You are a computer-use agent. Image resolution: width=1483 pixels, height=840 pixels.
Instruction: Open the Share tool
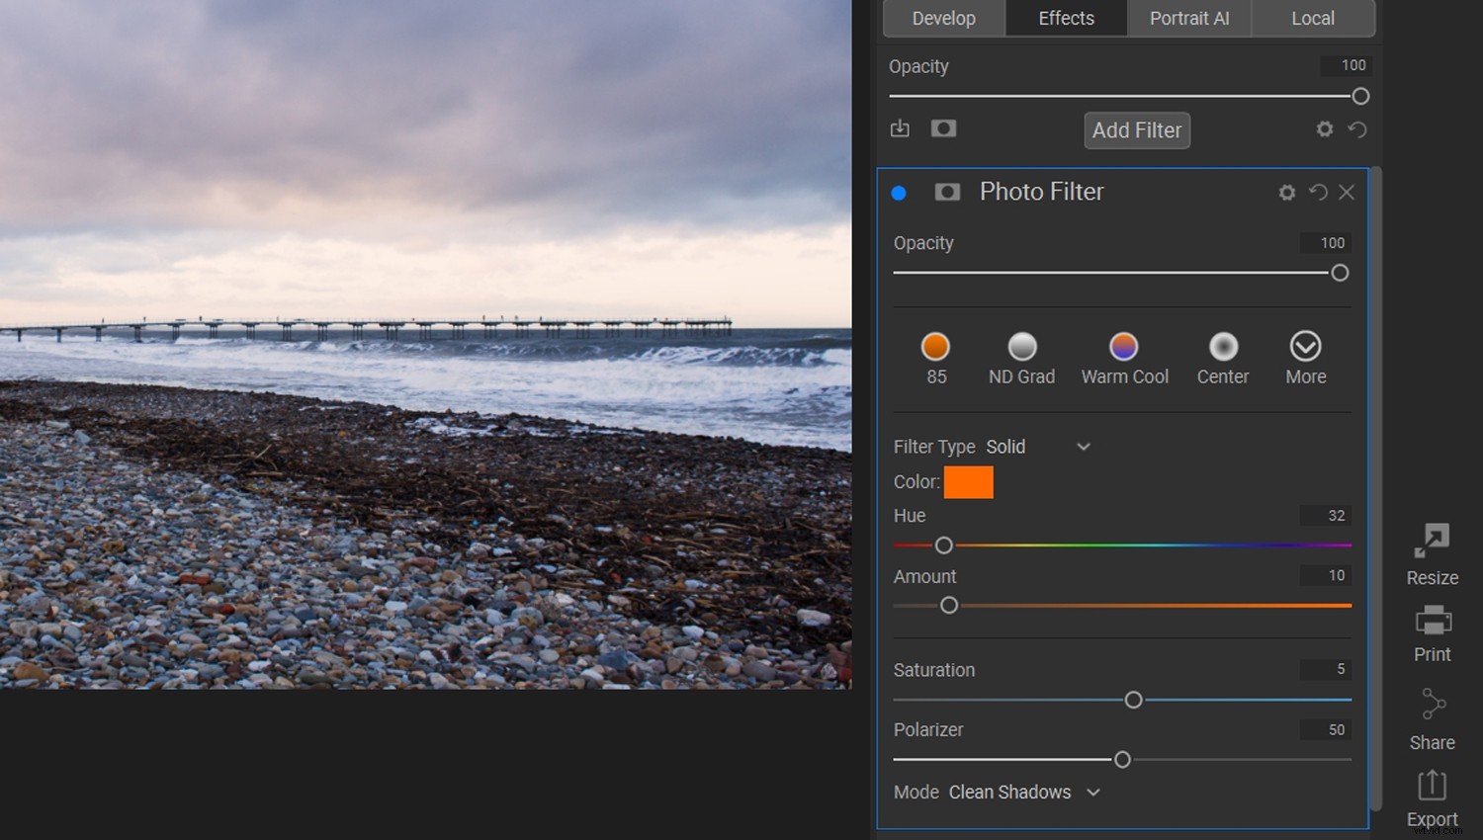tap(1432, 715)
